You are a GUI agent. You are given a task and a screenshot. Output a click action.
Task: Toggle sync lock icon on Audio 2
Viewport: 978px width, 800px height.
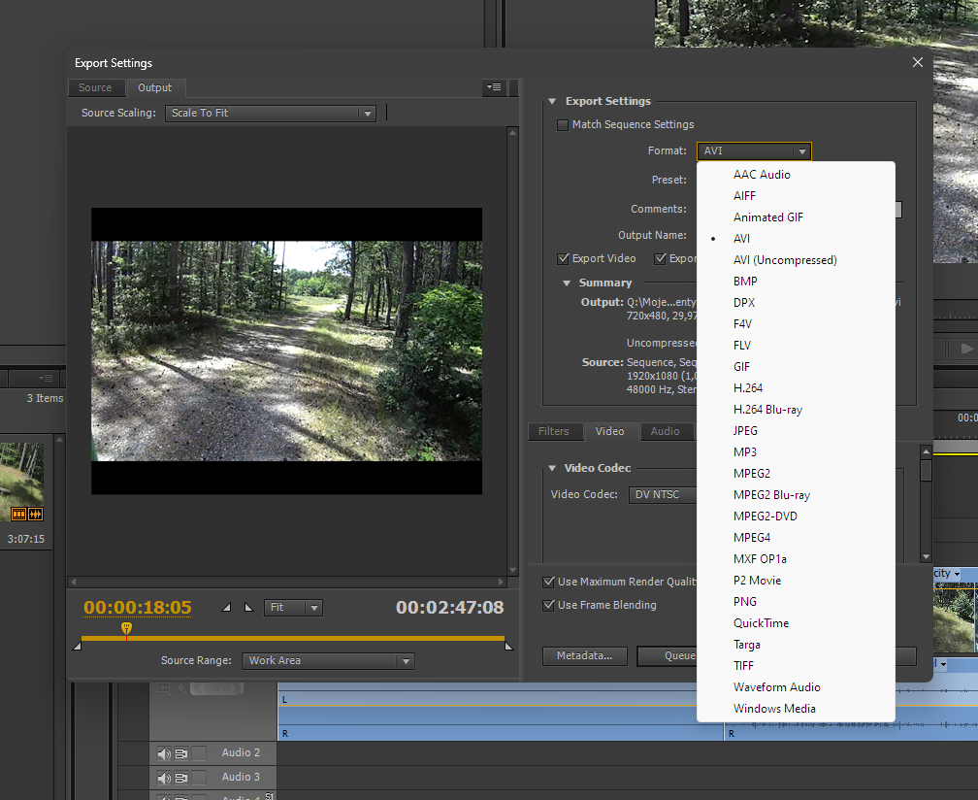181,753
